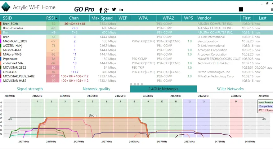Select the MiFibra-46FA network row
This screenshot has width=273, height=149.
click(x=136, y=50)
